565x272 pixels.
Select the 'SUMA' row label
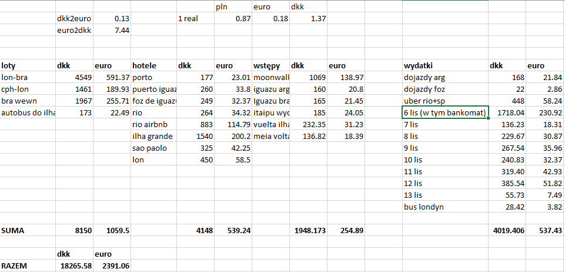point(28,230)
